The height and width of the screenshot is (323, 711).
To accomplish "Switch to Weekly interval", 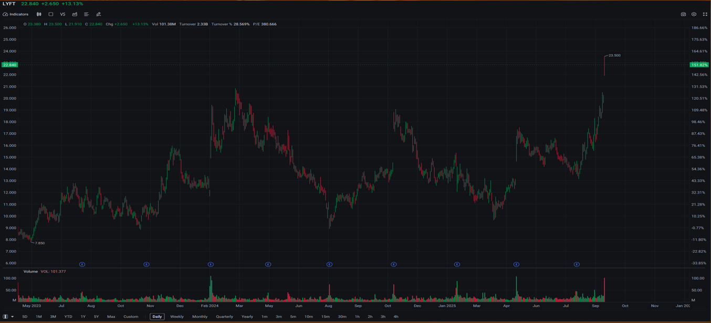I will pos(177,317).
